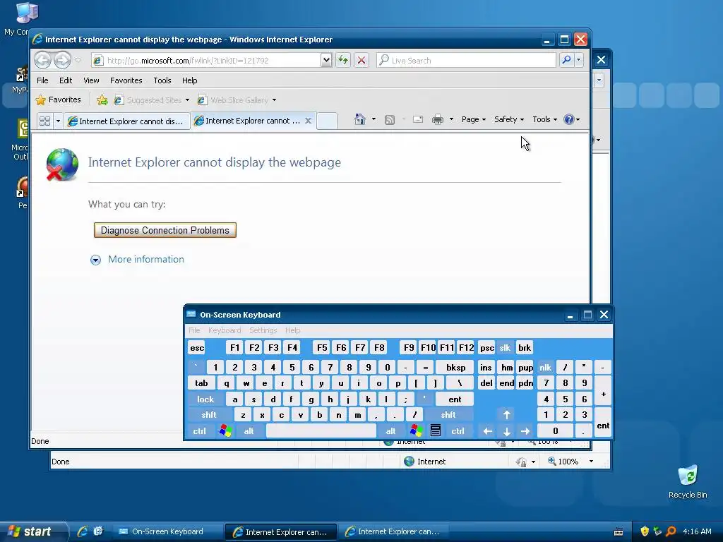Click the security shield tray icon
The height and width of the screenshot is (542, 723).
coord(645,531)
